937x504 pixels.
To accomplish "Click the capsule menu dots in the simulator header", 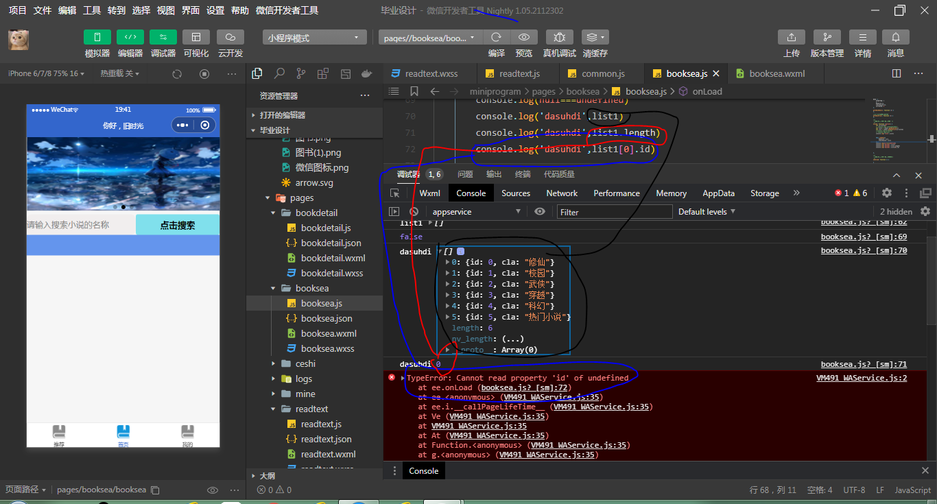I will click(x=182, y=125).
